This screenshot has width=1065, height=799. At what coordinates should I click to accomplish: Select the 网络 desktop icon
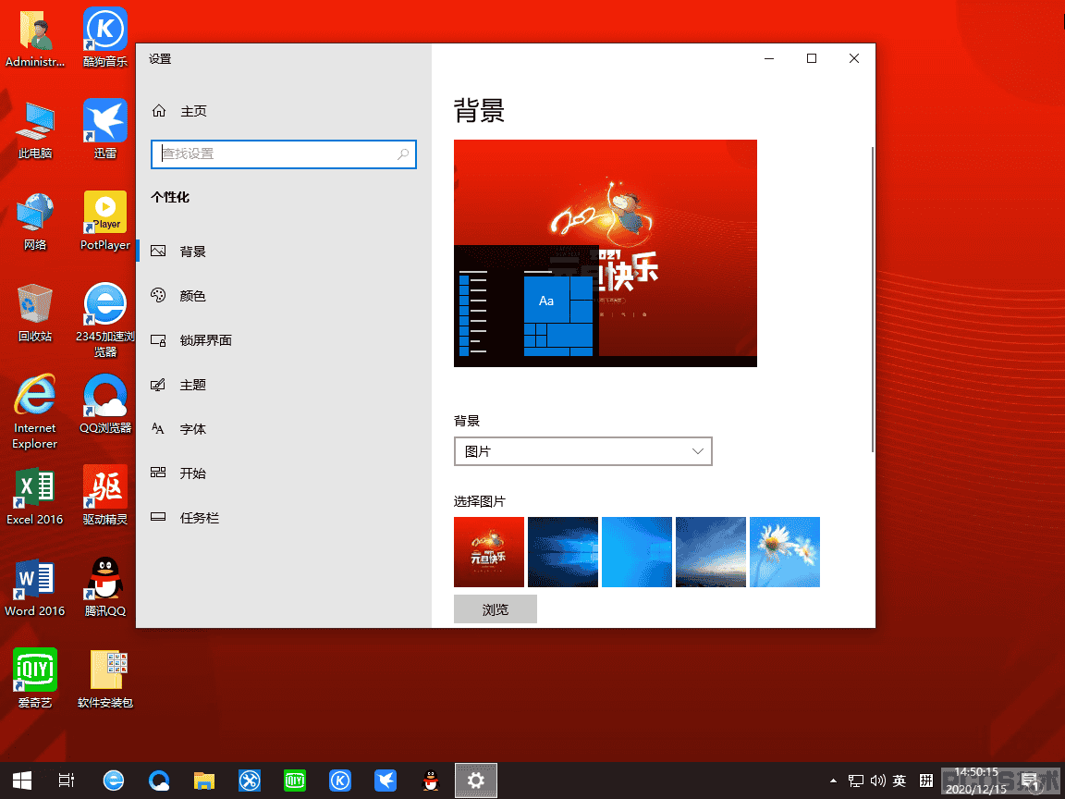tap(35, 222)
